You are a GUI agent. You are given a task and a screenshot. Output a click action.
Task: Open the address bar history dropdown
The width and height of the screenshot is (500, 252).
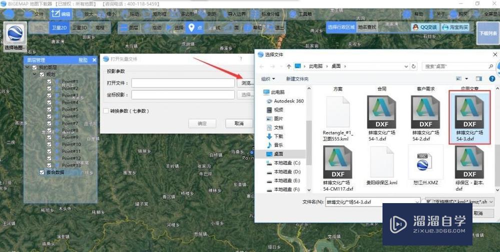(x=406, y=66)
